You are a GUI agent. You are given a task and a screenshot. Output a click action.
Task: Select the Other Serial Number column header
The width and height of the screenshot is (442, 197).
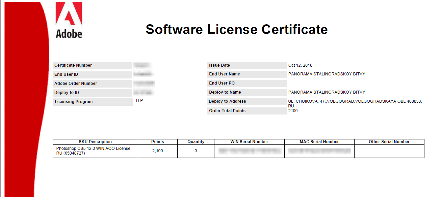click(389, 142)
